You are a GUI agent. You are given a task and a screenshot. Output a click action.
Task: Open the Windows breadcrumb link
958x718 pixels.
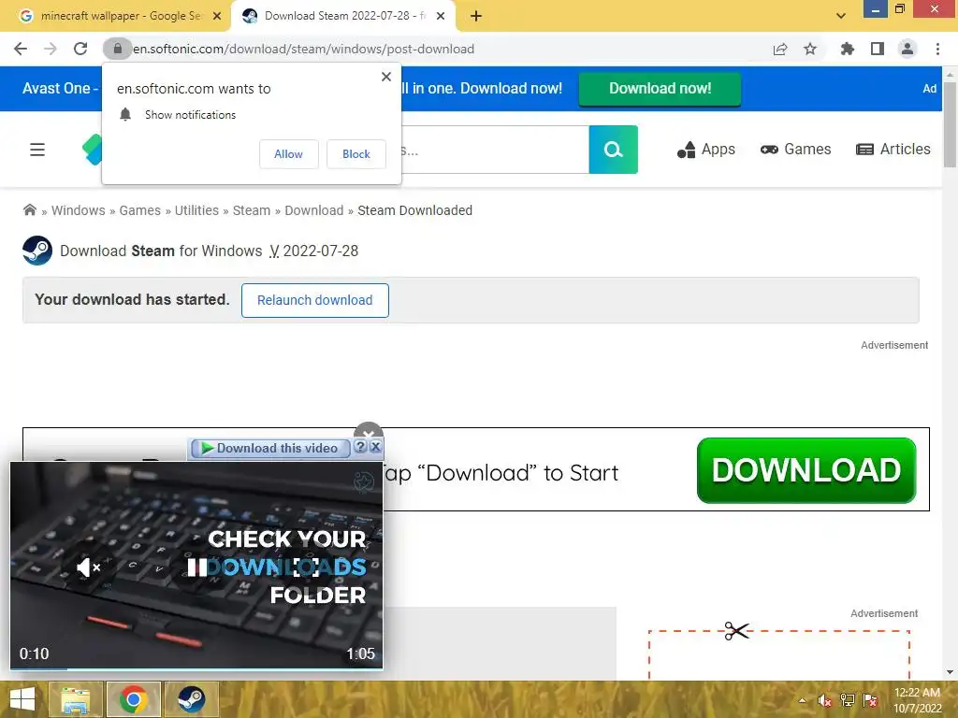pyautogui.click(x=79, y=210)
